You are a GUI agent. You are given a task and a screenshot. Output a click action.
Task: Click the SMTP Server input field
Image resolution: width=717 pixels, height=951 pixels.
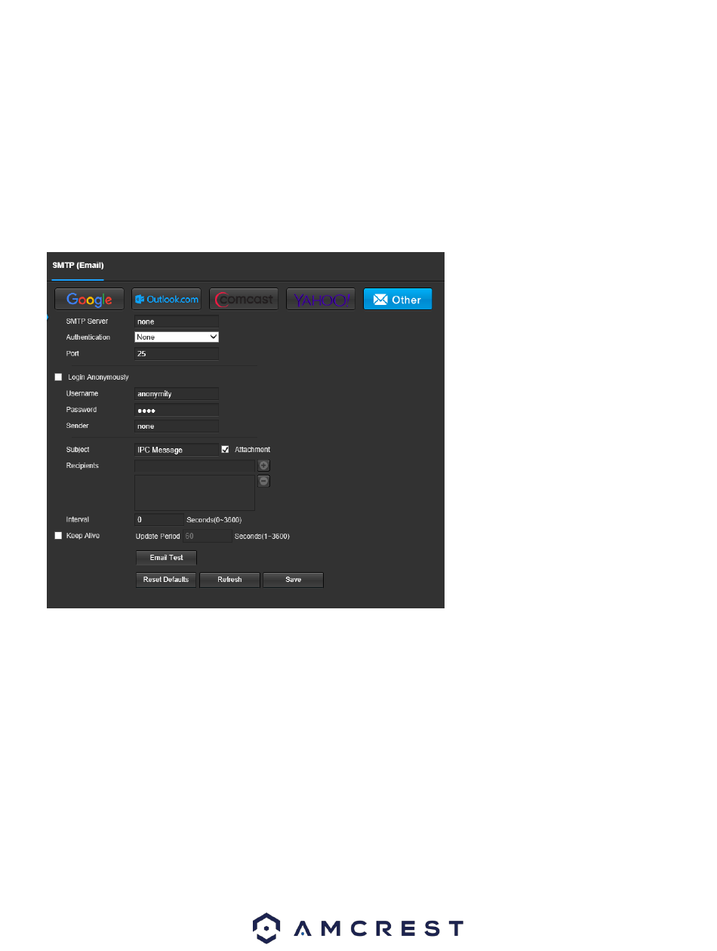pyautogui.click(x=177, y=321)
